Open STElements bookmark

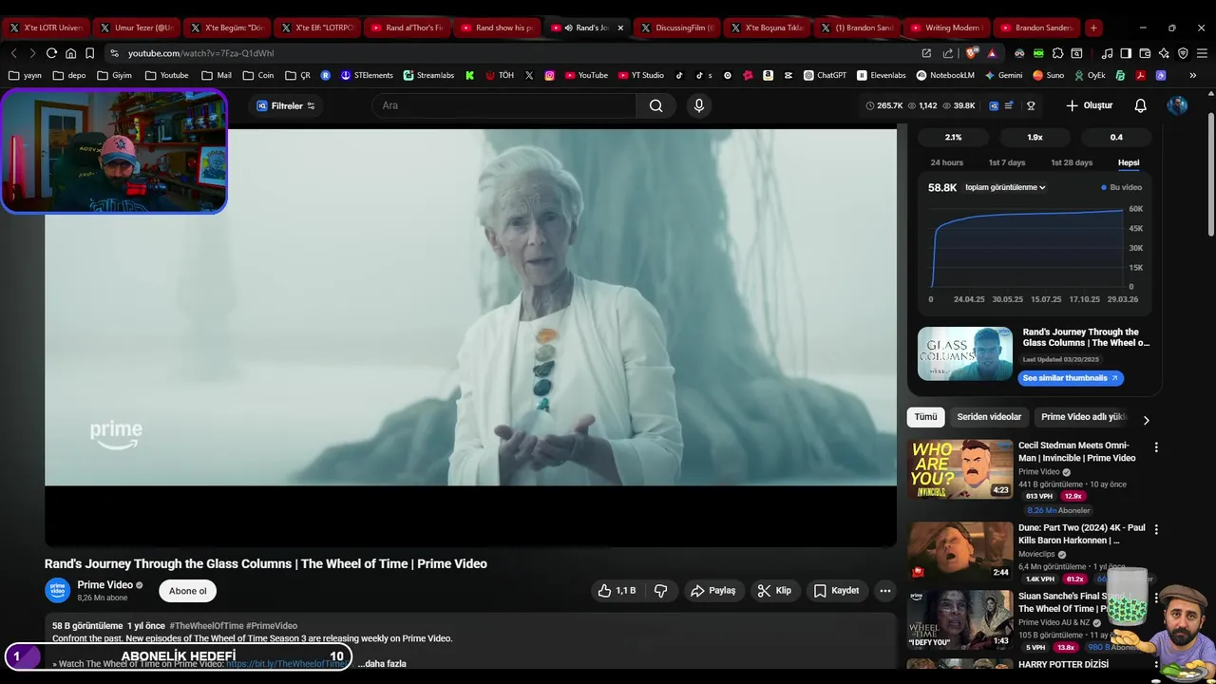tap(367, 75)
